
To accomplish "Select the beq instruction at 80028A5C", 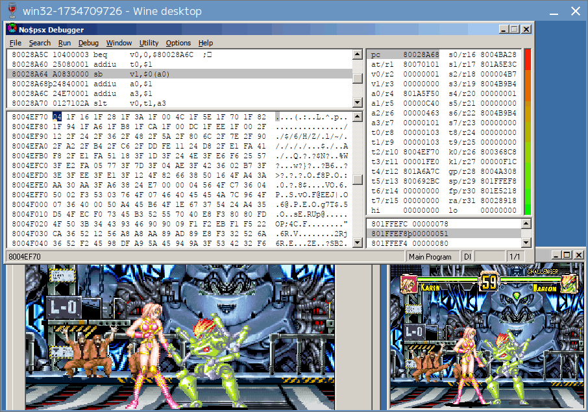I will coord(180,55).
